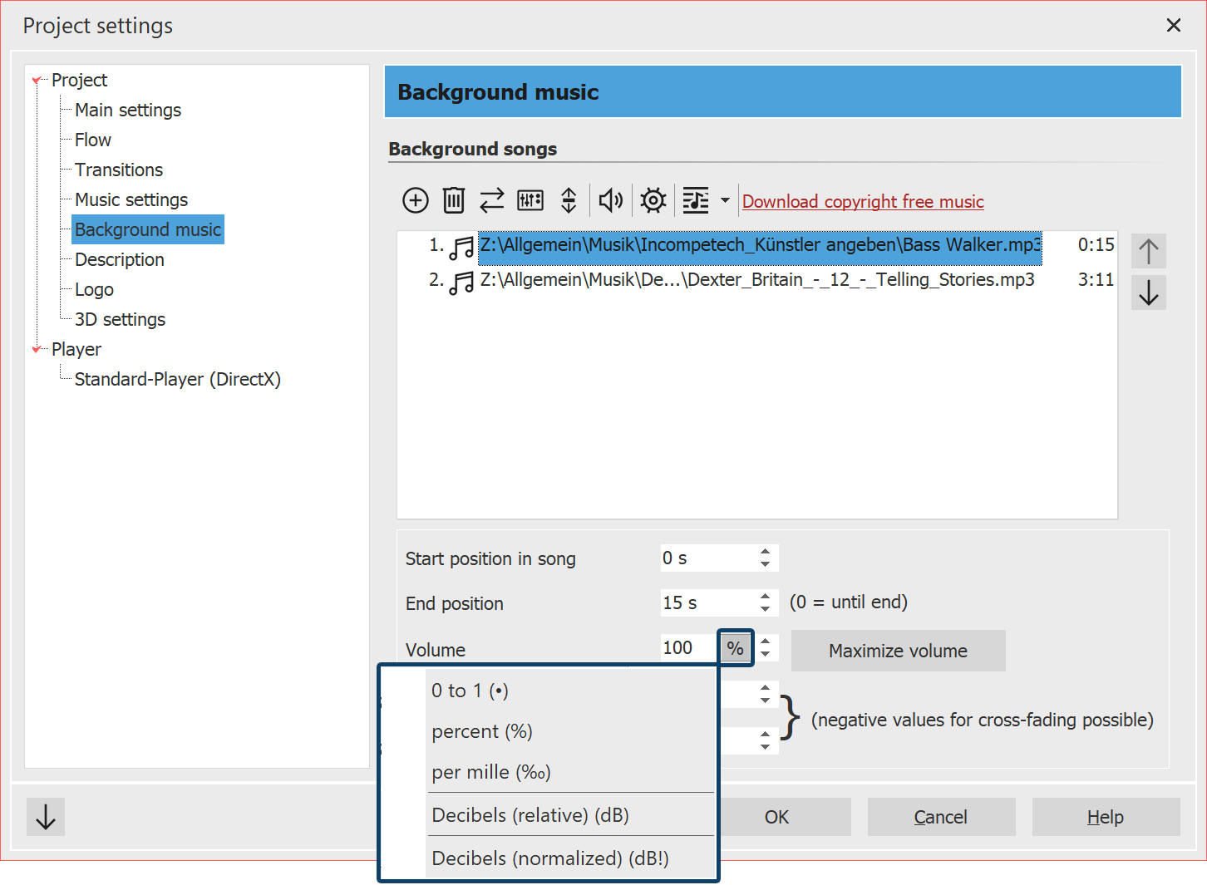Collapse the Project tree node
Screen dimensions: 1207x885
pos(37,81)
